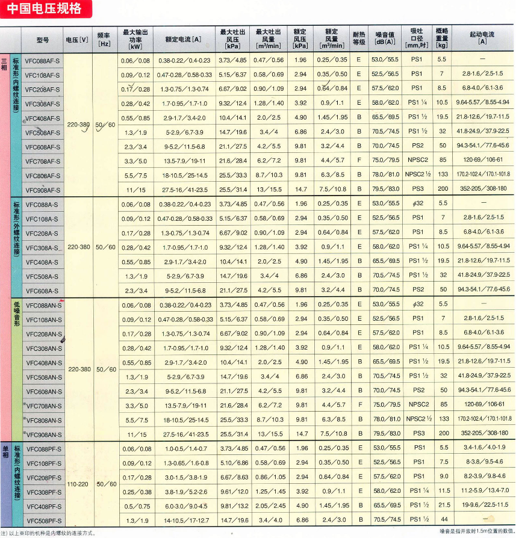Click the VFC608A-S model cell
This screenshot has height=538, width=516.
(43, 291)
